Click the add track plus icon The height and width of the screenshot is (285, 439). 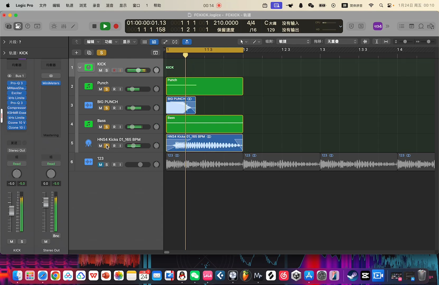click(76, 53)
